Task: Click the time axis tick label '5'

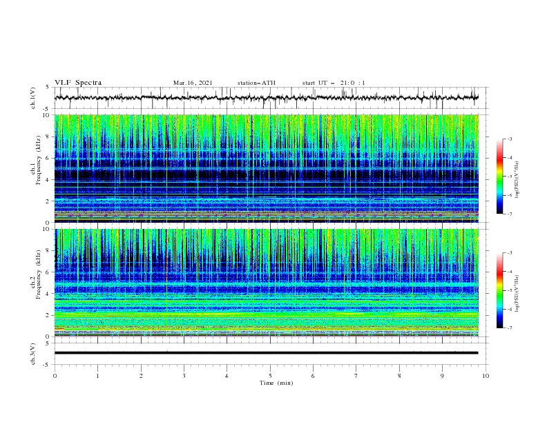Action: point(270,376)
